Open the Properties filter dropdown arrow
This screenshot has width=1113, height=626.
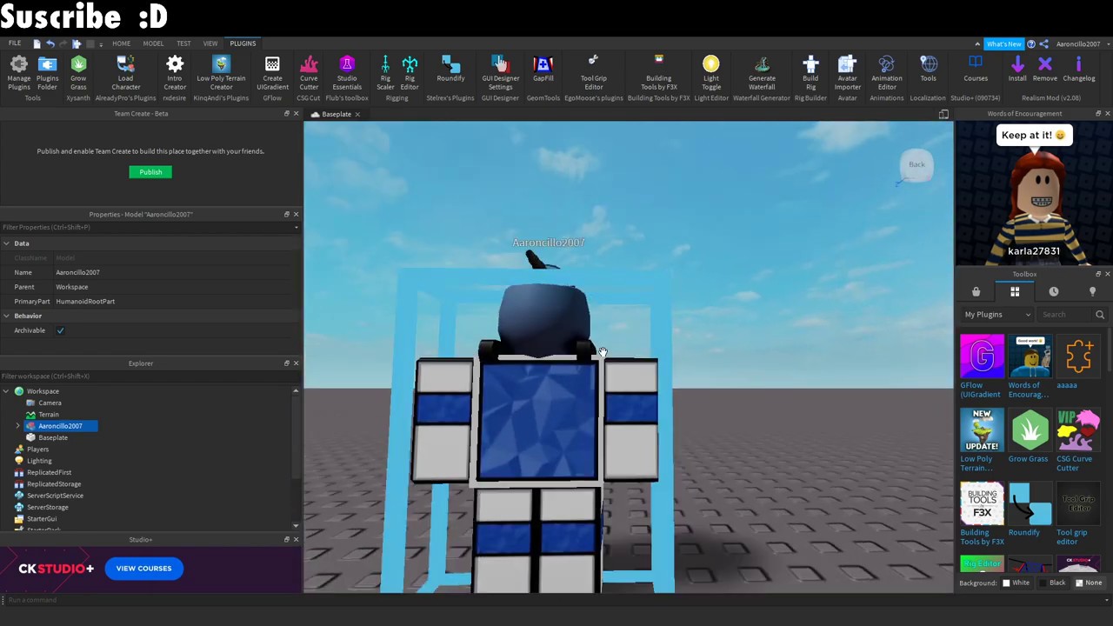tap(296, 227)
